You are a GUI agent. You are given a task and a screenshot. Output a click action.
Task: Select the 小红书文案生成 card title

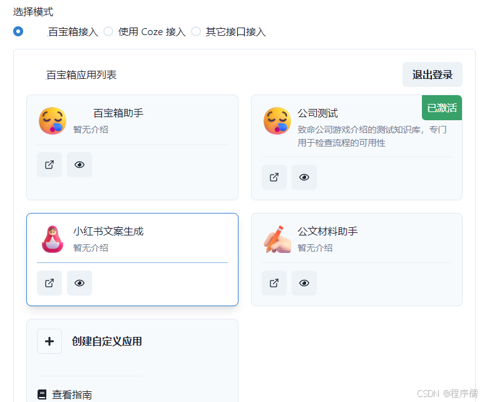[x=108, y=231]
